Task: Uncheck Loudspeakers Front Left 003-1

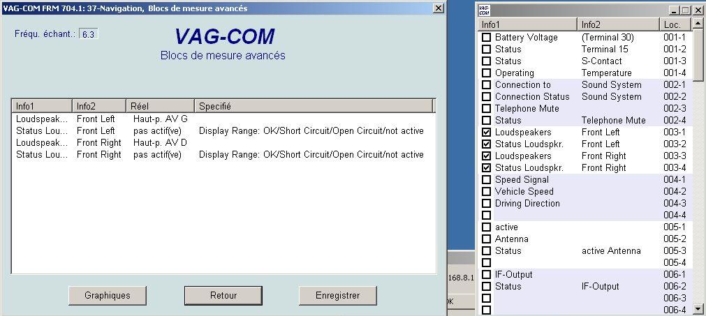Action: pyautogui.click(x=486, y=132)
